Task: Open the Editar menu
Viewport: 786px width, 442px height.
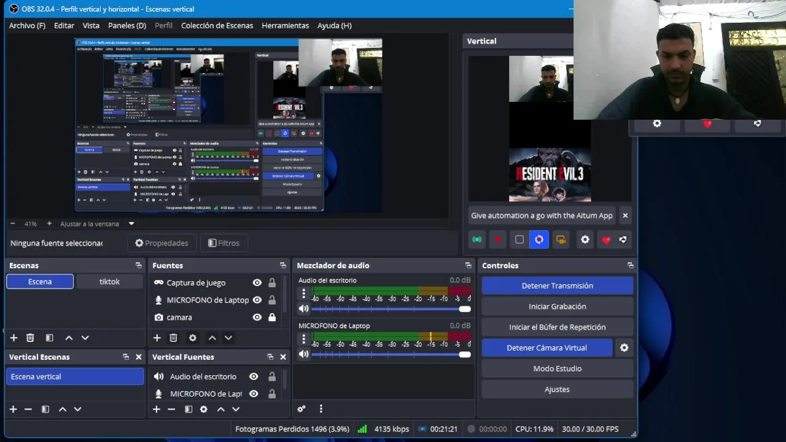Action: 64,25
